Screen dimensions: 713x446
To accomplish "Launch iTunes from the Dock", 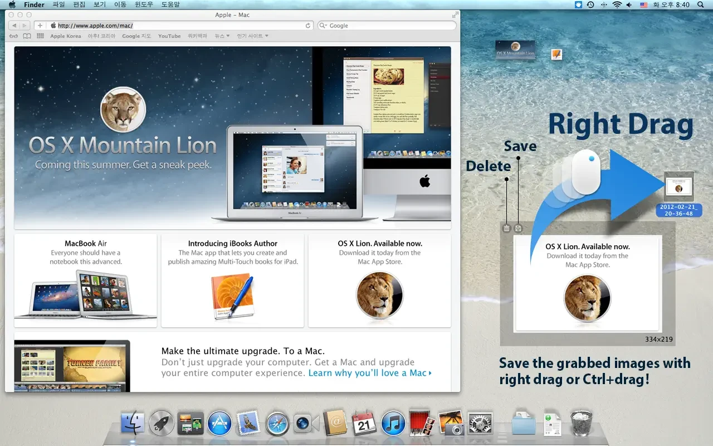I will pos(393,423).
